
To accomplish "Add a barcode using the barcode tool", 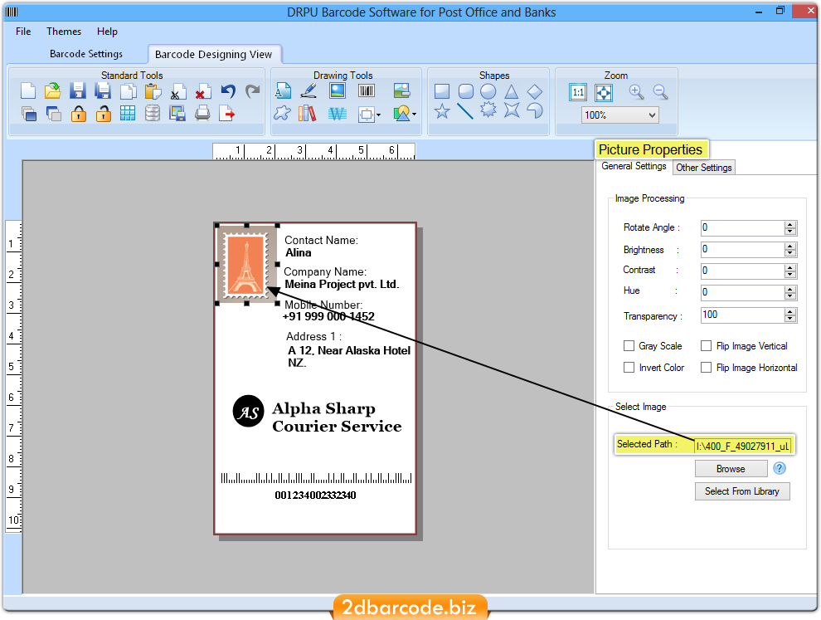I will [367, 91].
